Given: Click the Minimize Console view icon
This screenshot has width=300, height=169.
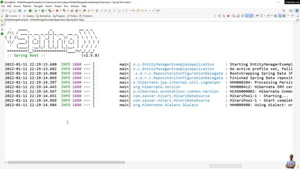Looking at the screenshot, I should [x=288, y=15].
